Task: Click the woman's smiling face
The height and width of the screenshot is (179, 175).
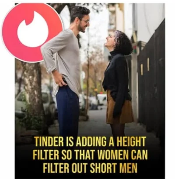Action: point(110,40)
